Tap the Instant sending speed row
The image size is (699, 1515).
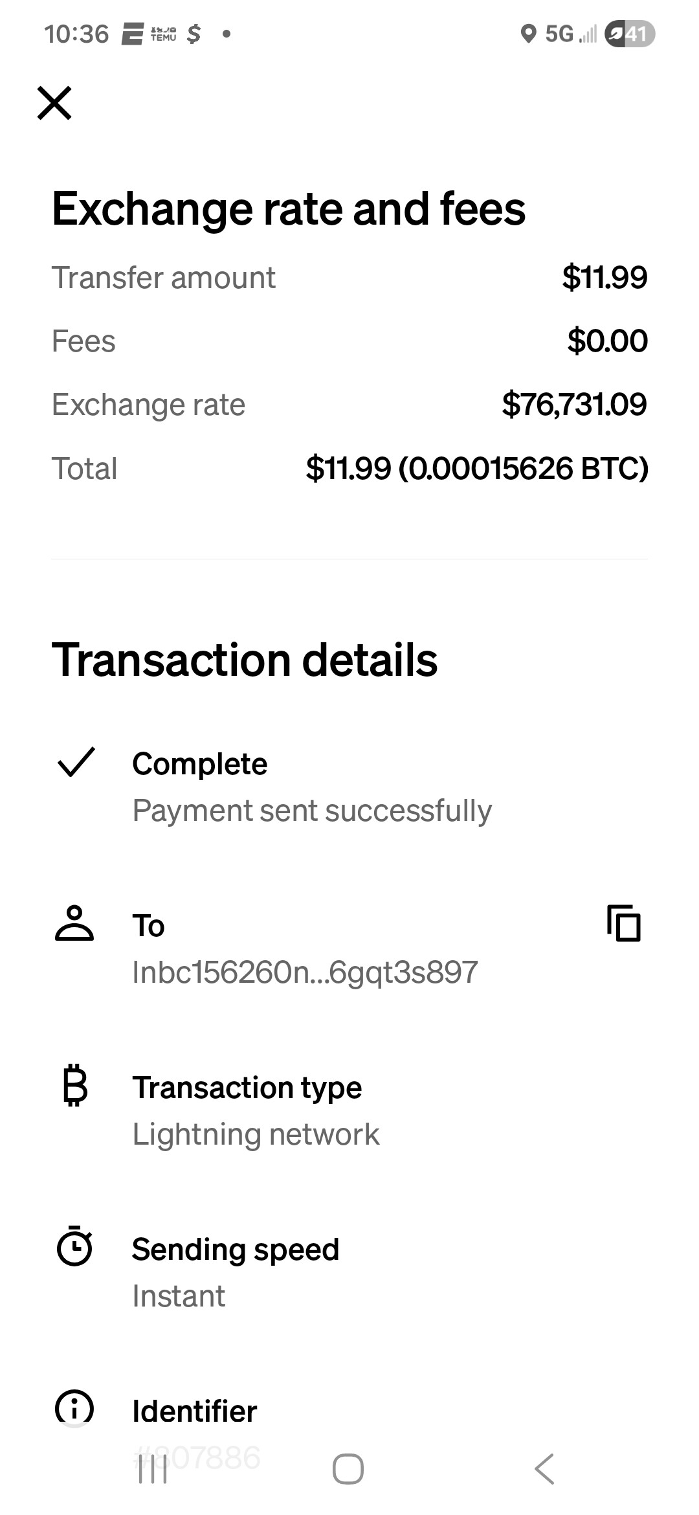point(179,1296)
